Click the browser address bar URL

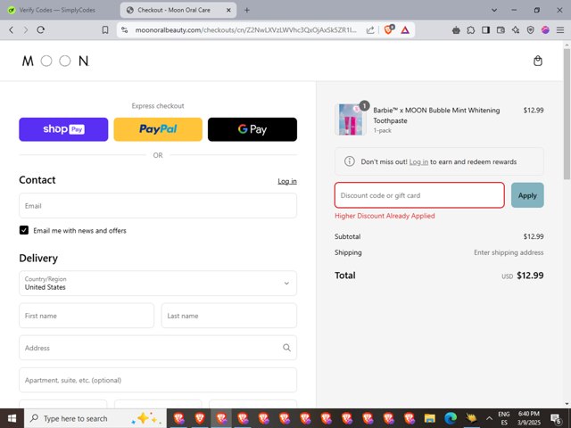coord(246,29)
